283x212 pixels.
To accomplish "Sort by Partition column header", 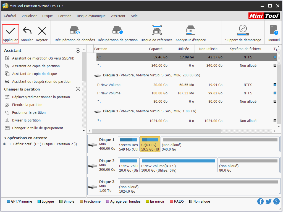I will coord(117,49).
